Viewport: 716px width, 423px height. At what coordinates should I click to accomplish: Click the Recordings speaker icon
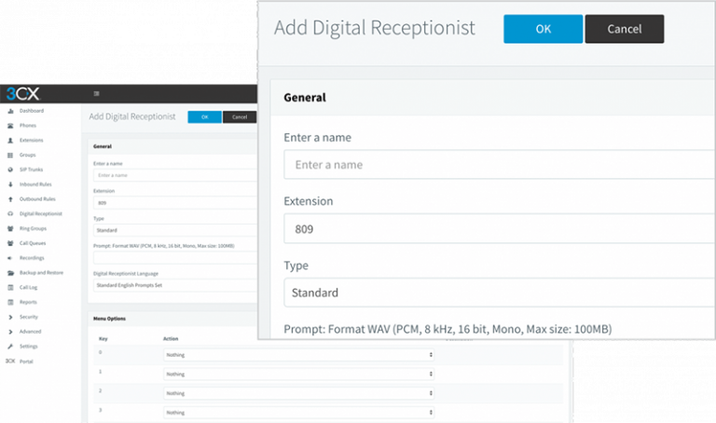point(9,258)
